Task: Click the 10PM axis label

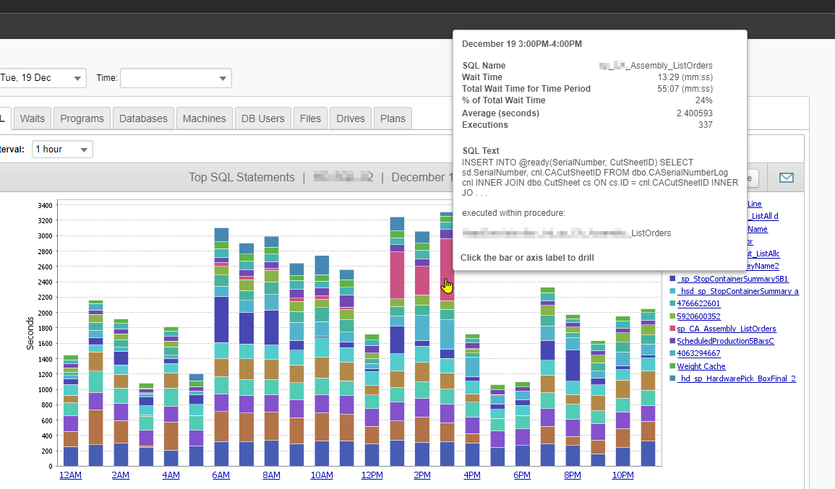Action: point(622,475)
